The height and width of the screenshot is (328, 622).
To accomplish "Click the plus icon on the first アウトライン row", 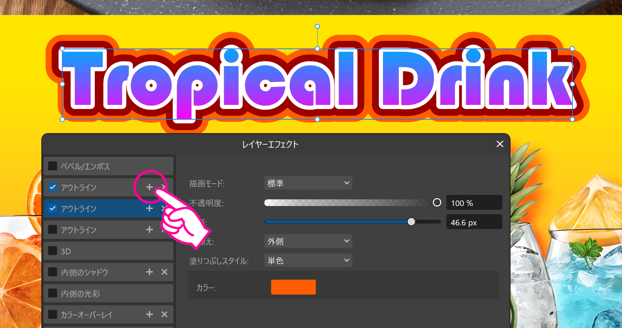I will tap(150, 187).
